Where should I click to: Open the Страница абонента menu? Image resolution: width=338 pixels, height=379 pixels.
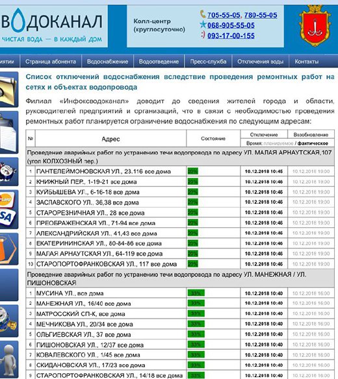(51, 62)
